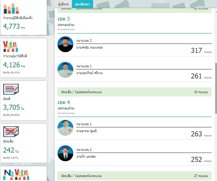Screen dimensions: 217x181
Task: Click the 317 votes score
Action: tap(196, 50)
